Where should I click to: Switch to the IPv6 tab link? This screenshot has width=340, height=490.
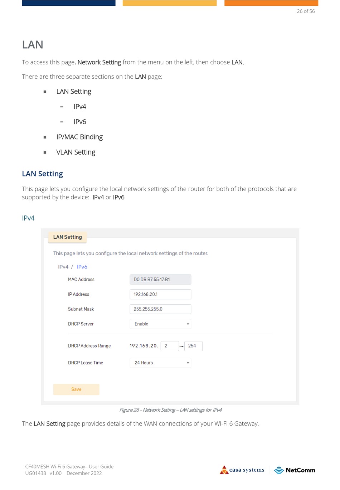[x=82, y=267]
